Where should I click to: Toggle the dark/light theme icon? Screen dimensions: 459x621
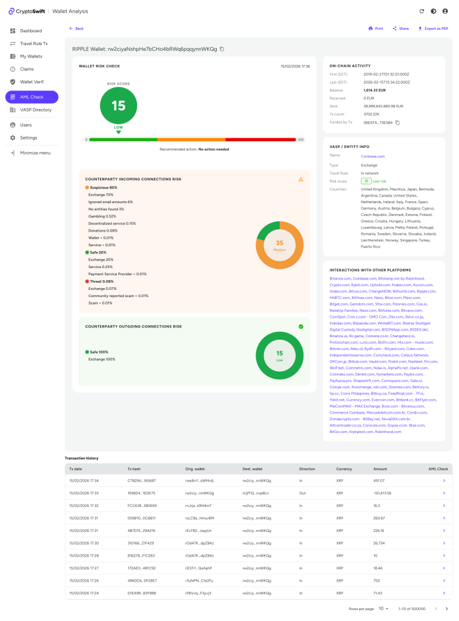tap(434, 11)
